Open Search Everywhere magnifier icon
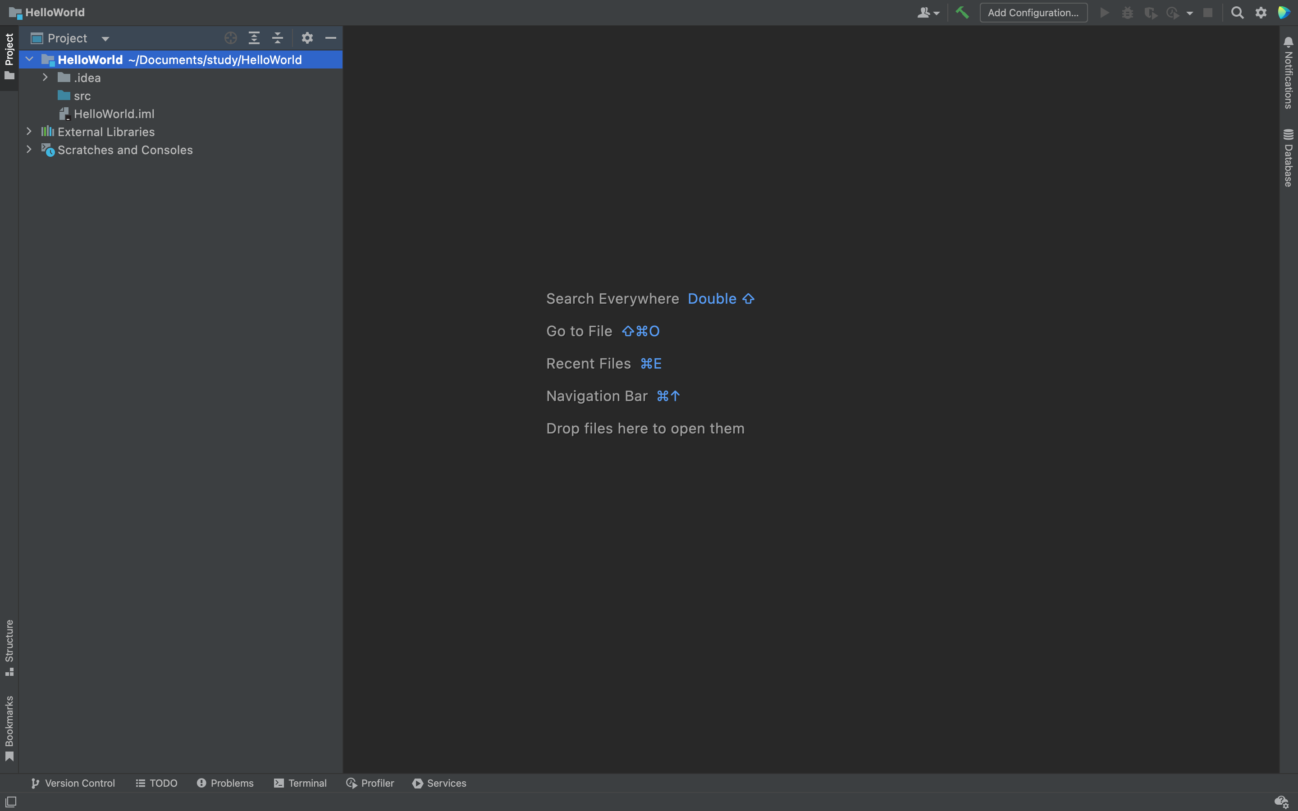This screenshot has width=1298, height=811. (x=1237, y=12)
